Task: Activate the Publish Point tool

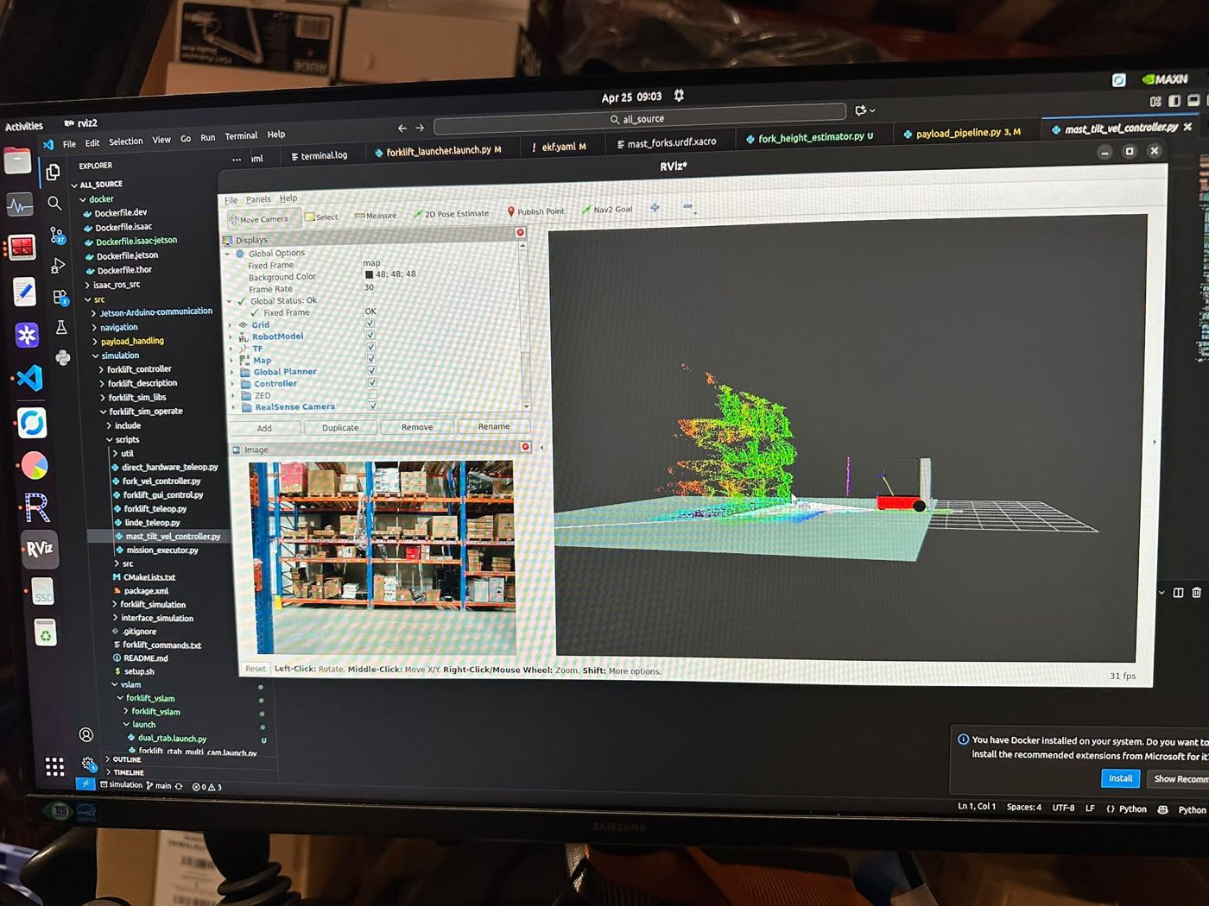Action: coord(535,211)
